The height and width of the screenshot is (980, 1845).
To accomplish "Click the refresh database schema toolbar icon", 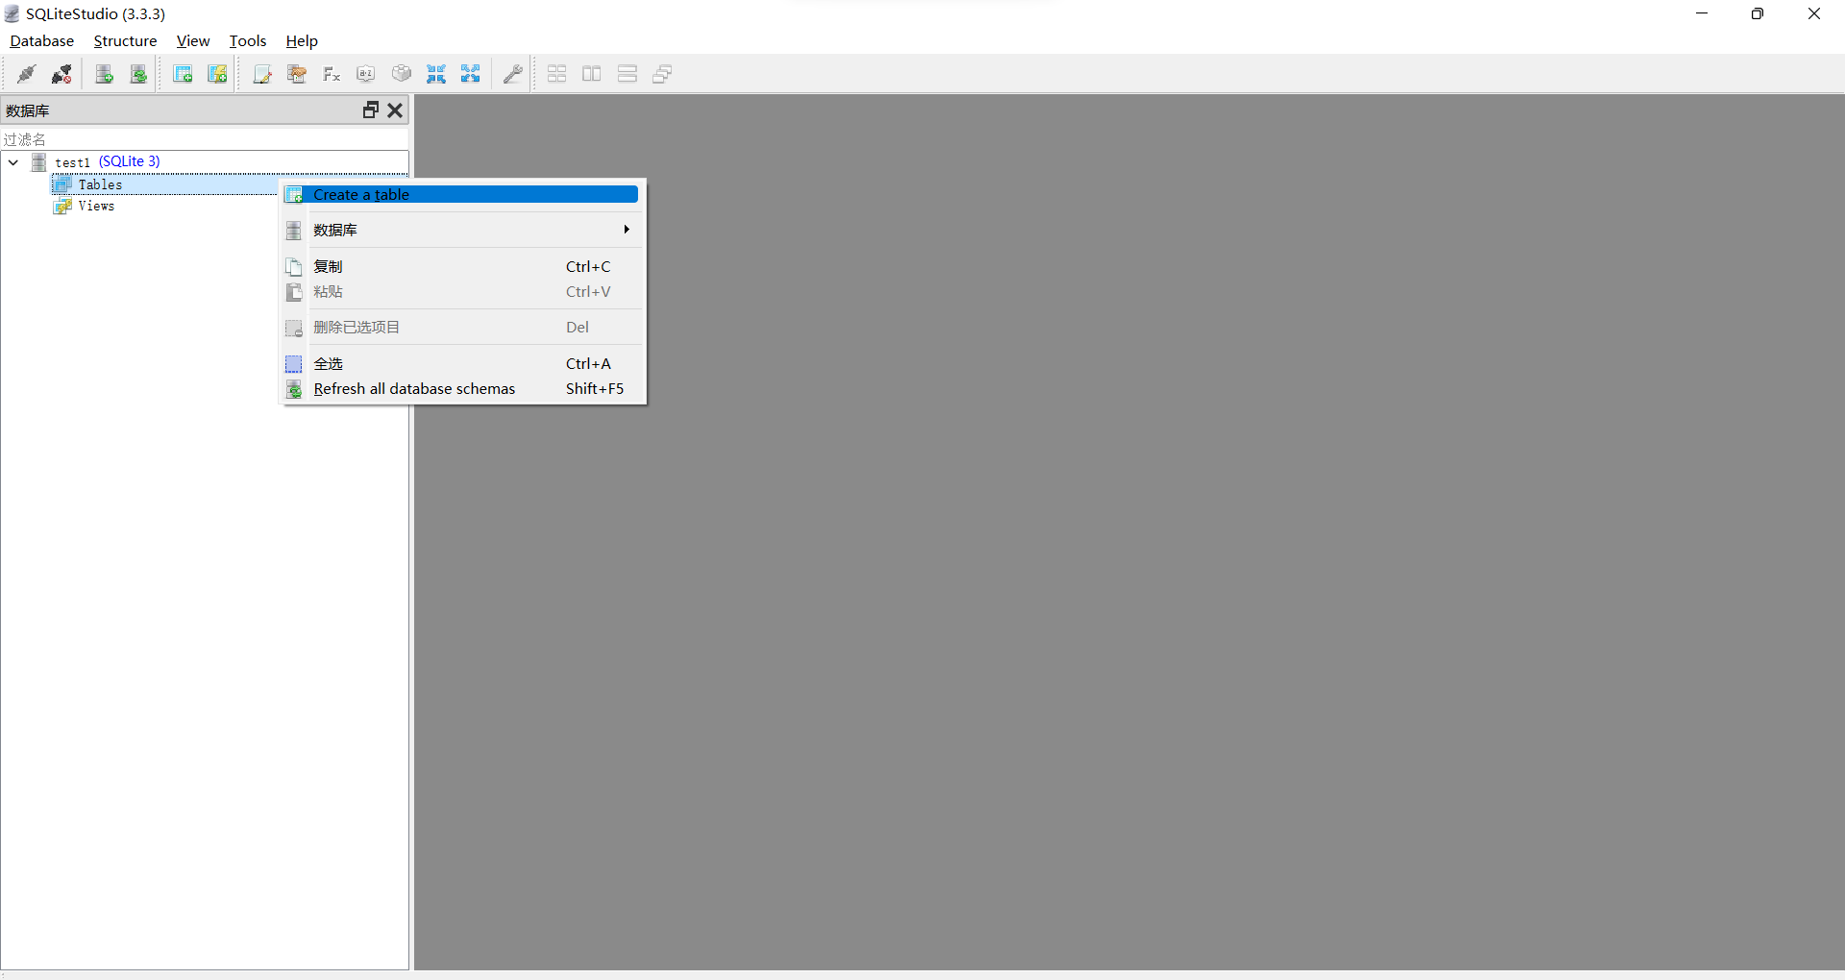I will 138,74.
